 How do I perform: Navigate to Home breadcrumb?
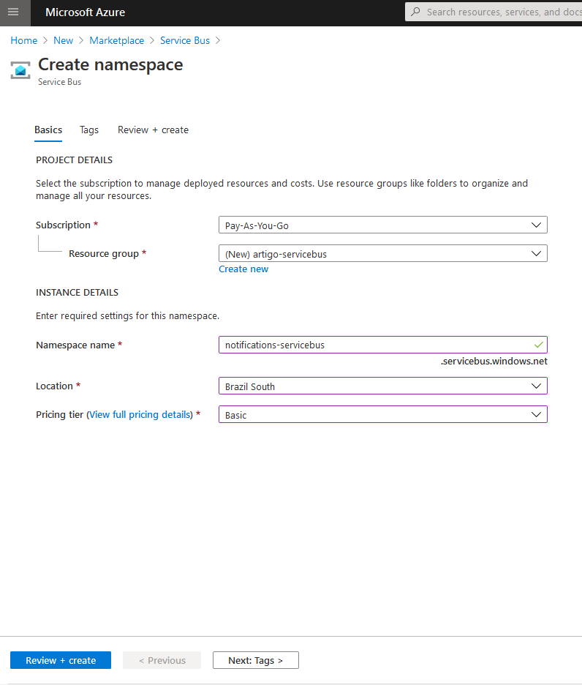24,41
